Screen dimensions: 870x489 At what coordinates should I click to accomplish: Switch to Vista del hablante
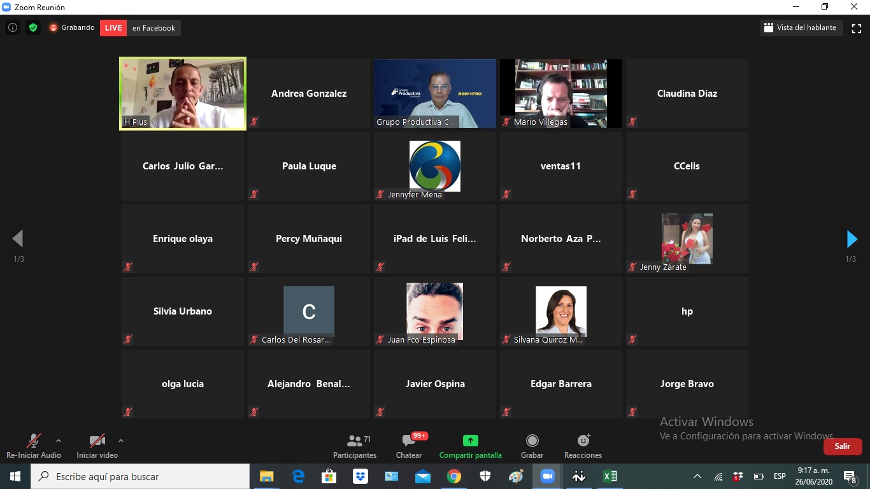(801, 28)
